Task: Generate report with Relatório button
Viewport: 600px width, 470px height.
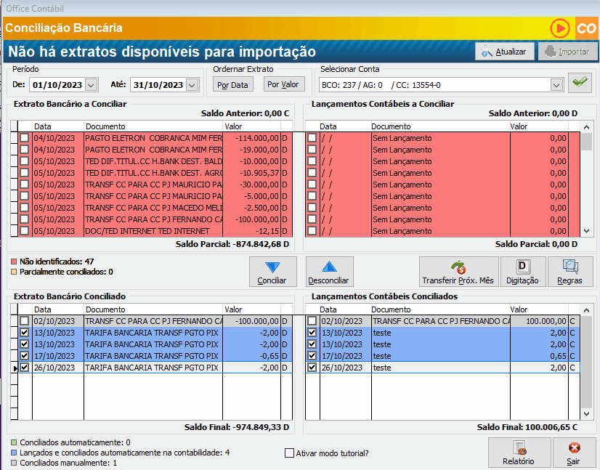Action: pyautogui.click(x=518, y=453)
